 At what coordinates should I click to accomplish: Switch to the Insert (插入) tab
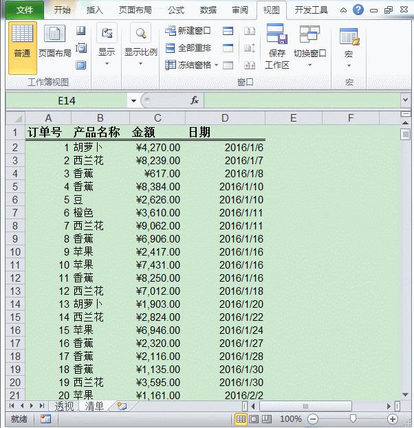[x=94, y=10]
